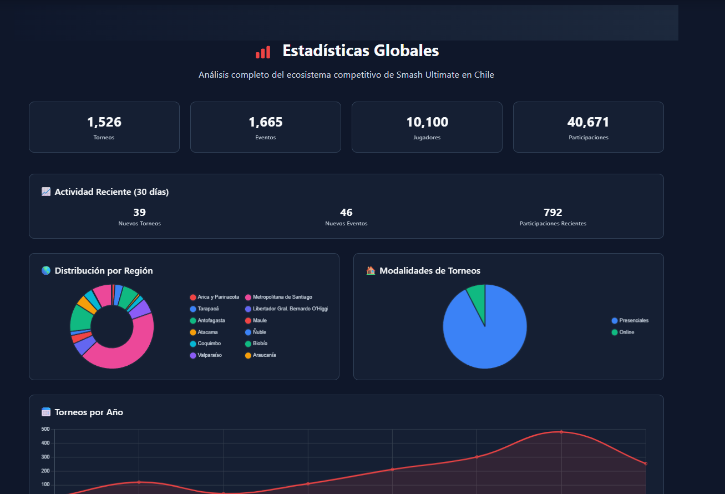Viewport: 725px width, 494px height.
Task: Select the 1,526 Torneos stat card
Action: click(x=104, y=127)
